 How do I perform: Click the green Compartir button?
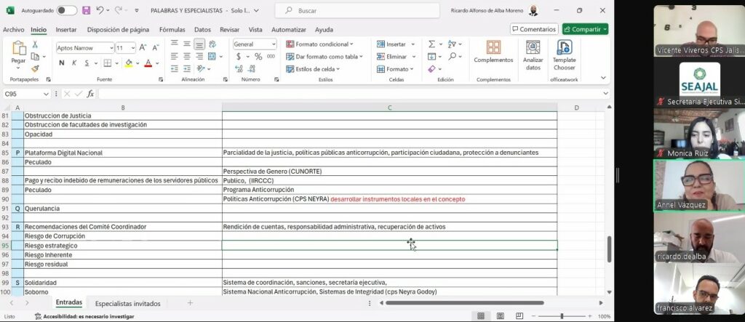[585, 29]
